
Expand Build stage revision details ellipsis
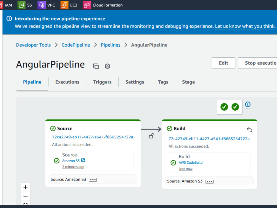point(209,182)
